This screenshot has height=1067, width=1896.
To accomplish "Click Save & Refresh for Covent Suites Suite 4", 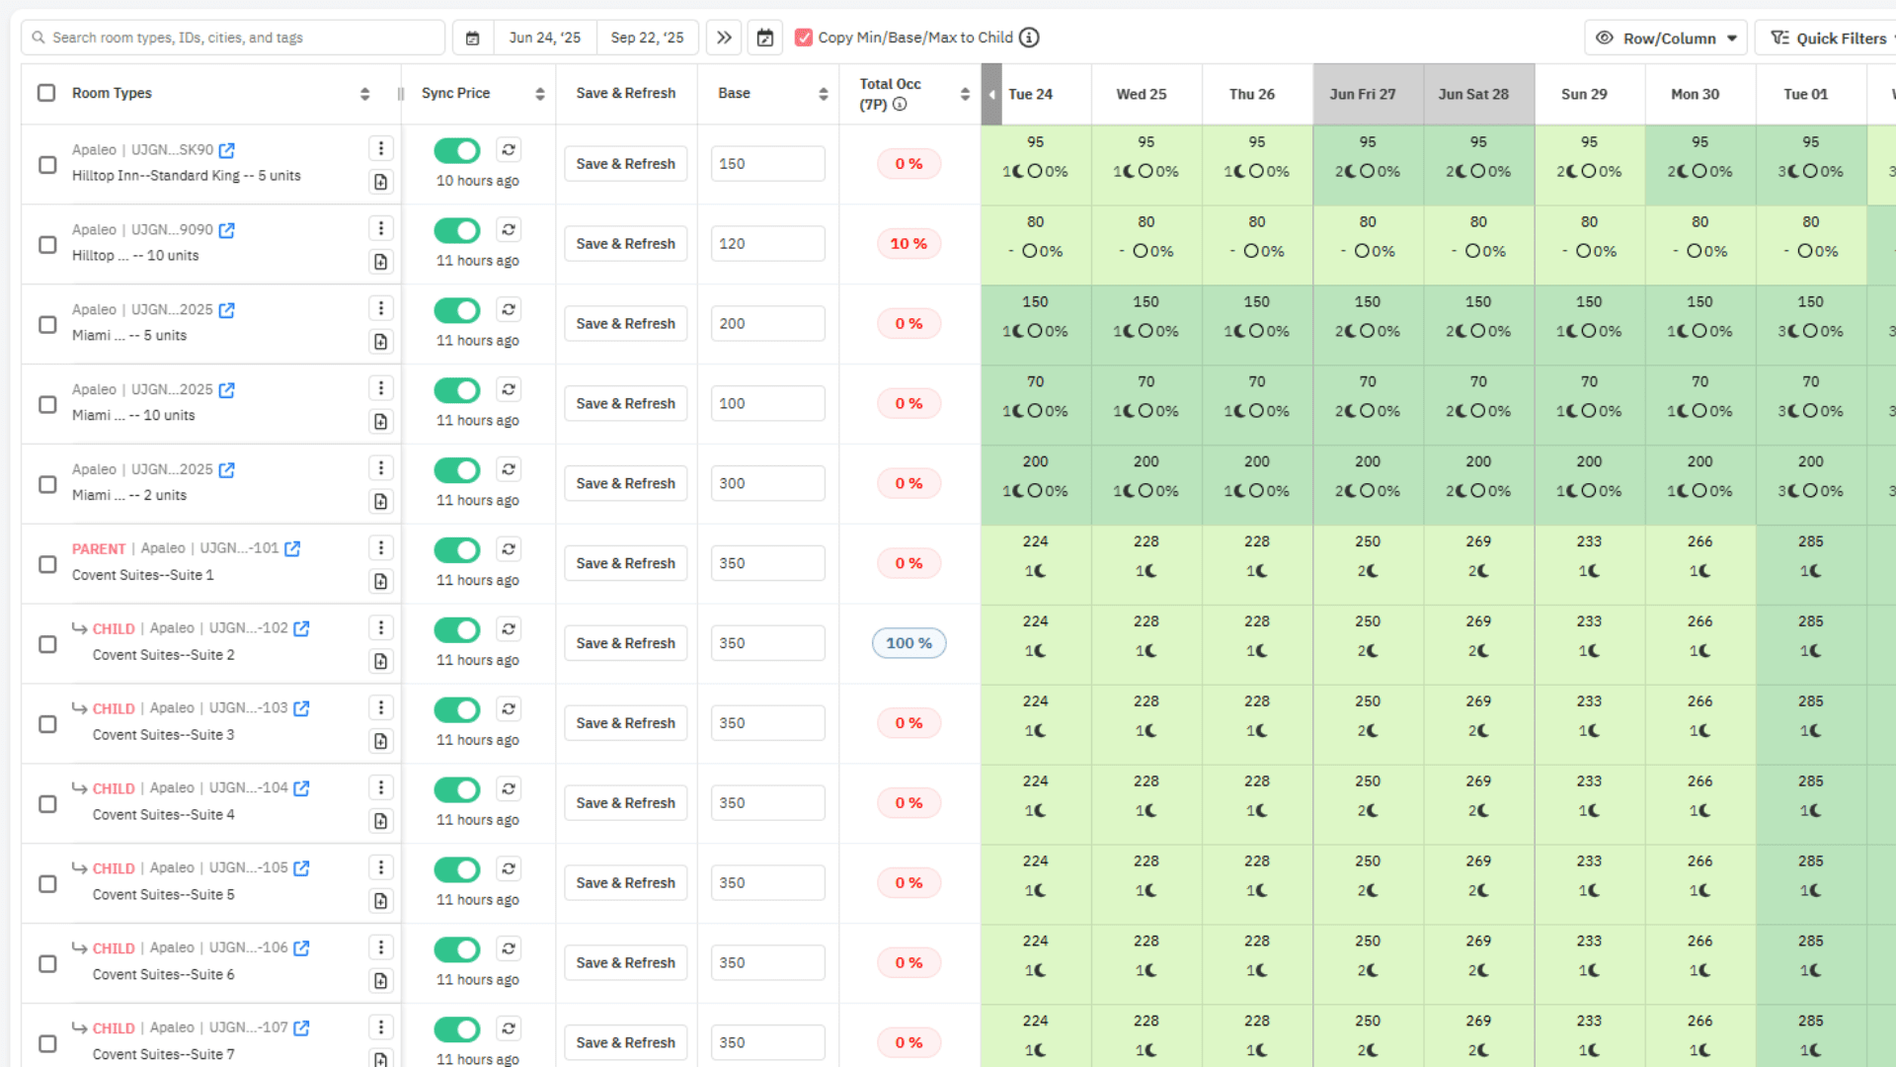I will click(x=625, y=803).
